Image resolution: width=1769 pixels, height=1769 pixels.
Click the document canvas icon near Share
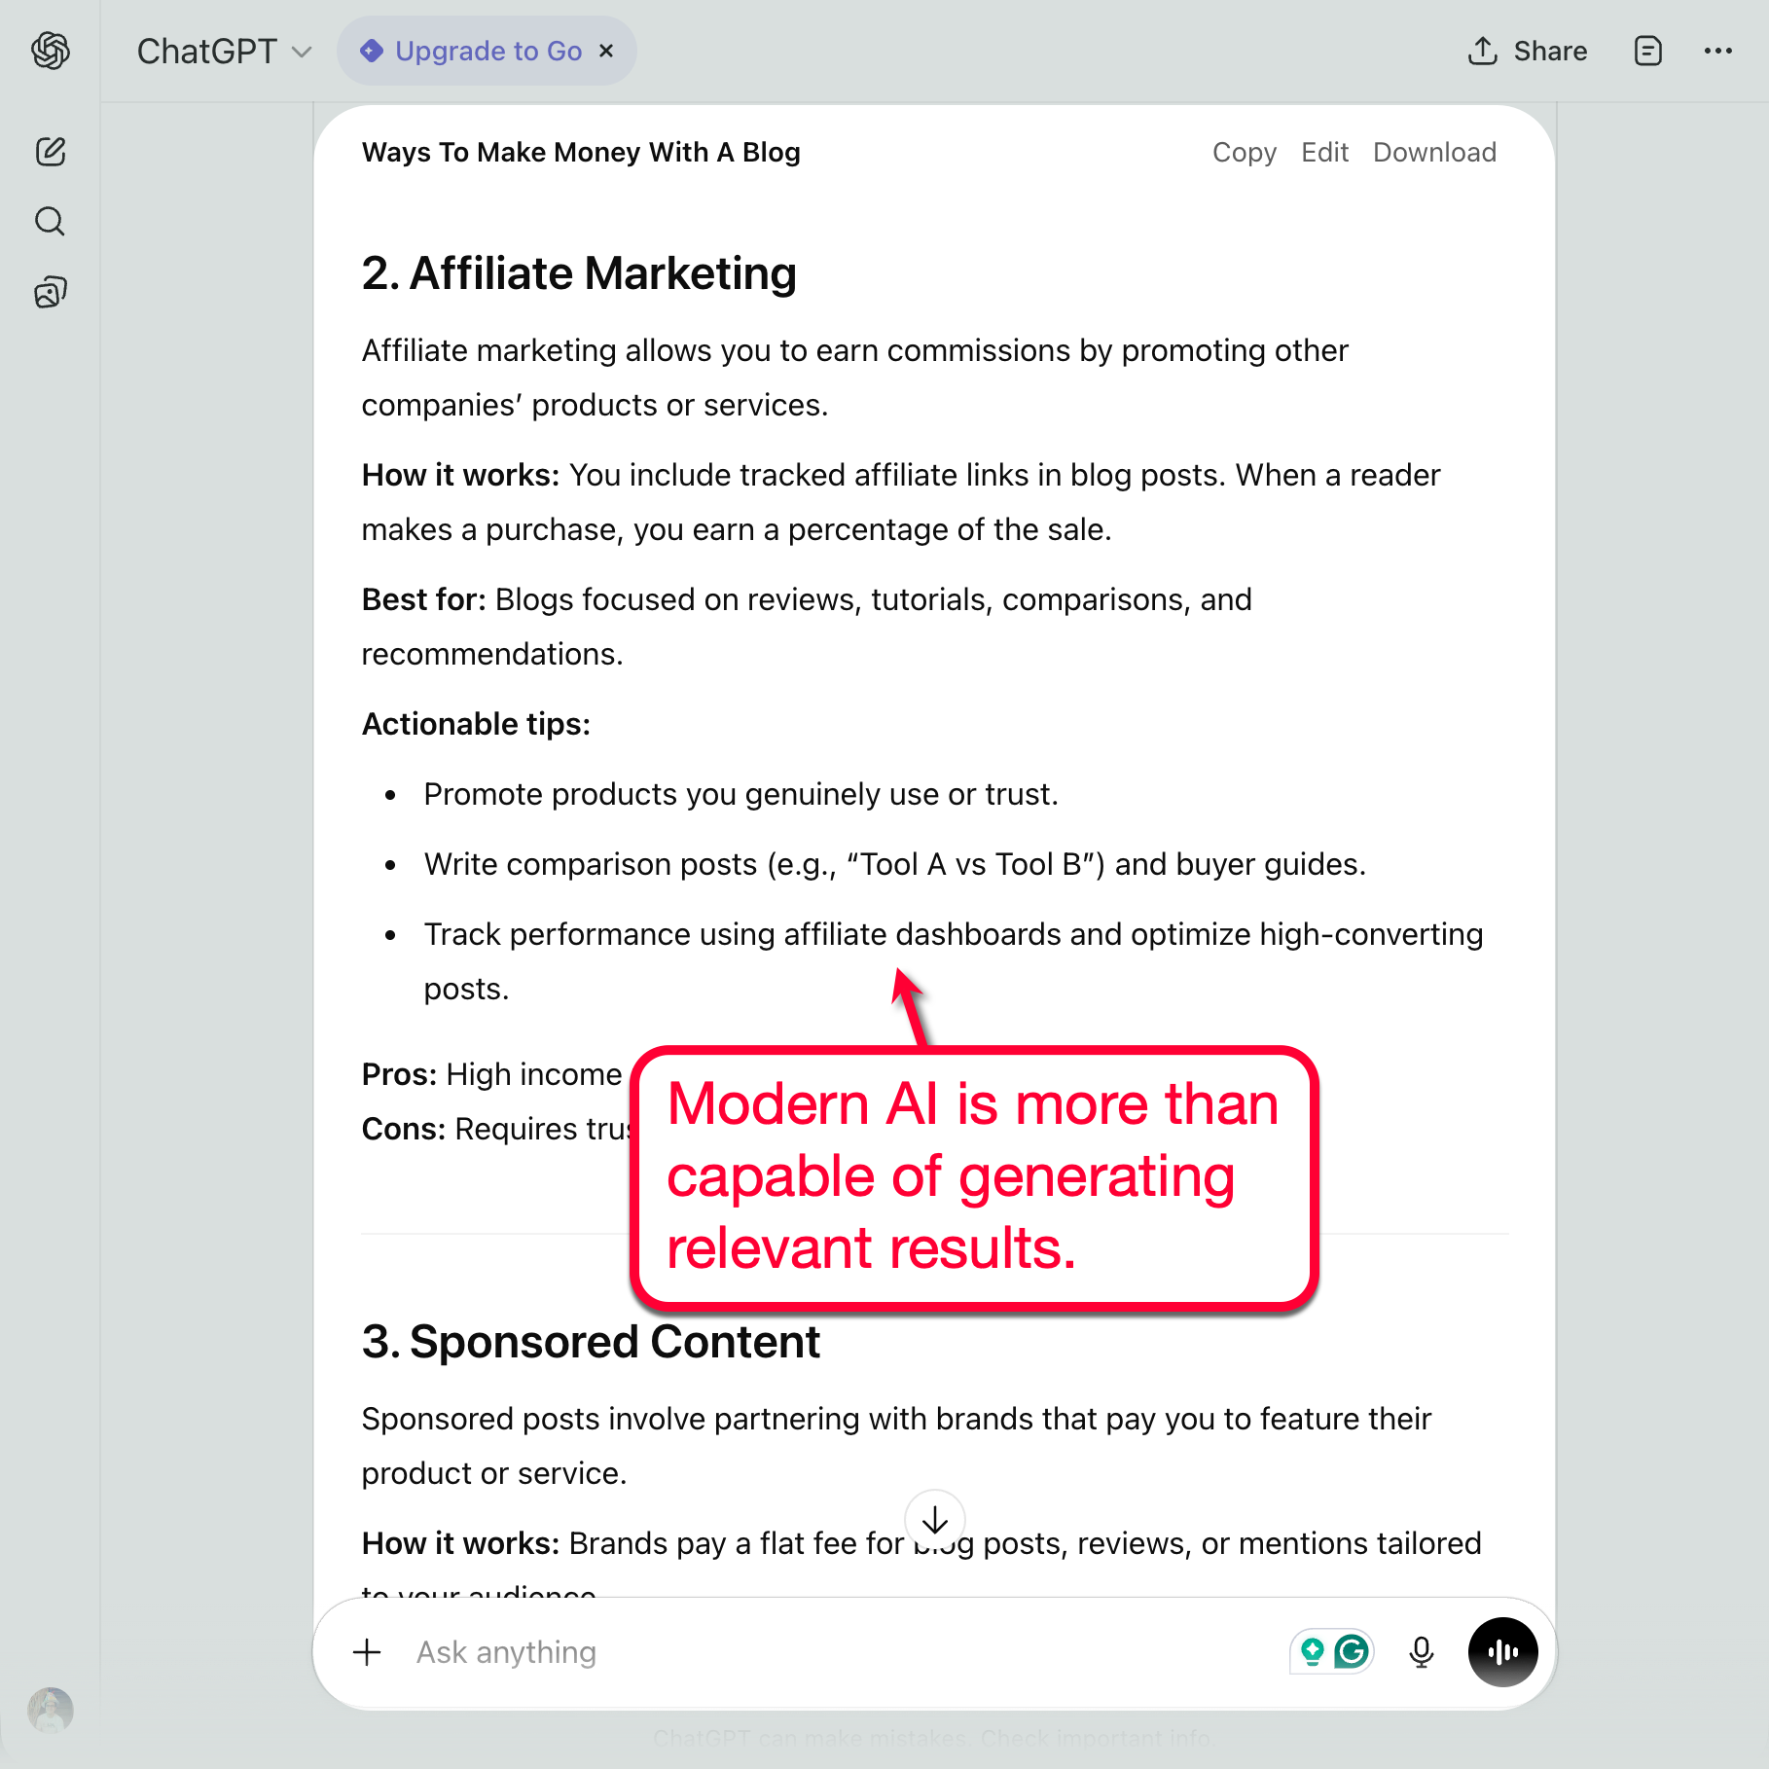(x=1647, y=51)
